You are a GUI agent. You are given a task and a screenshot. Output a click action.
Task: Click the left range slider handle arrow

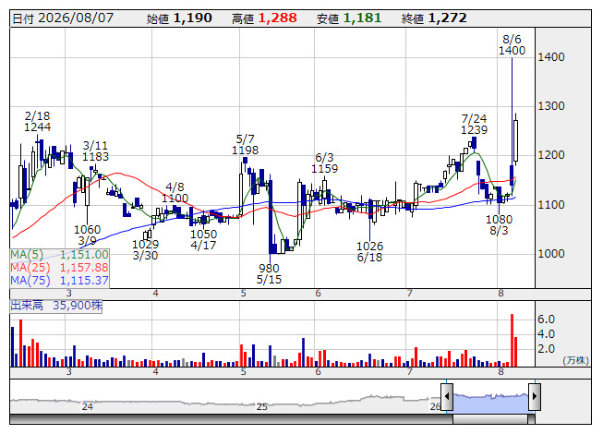pos(447,397)
